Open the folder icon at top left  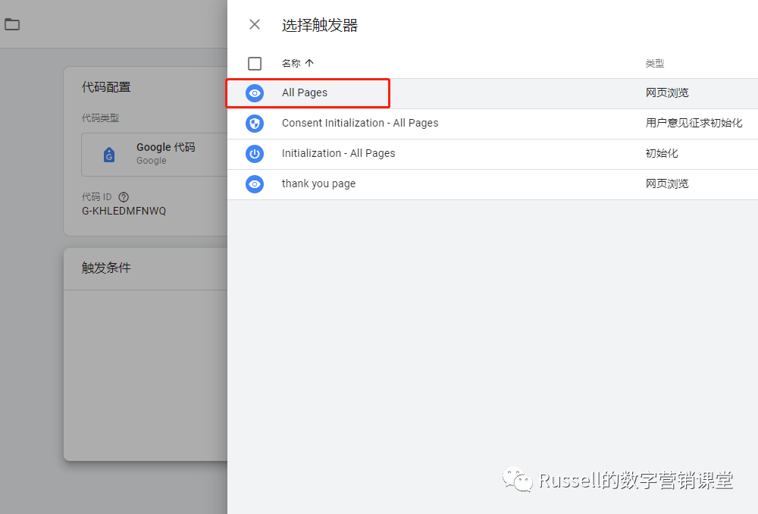point(12,24)
